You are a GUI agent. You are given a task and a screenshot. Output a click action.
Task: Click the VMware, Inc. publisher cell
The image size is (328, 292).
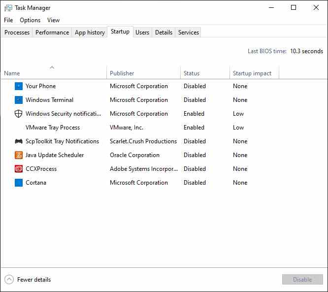127,128
